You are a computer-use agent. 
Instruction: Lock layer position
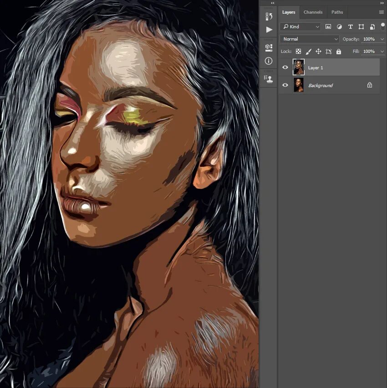[318, 51]
